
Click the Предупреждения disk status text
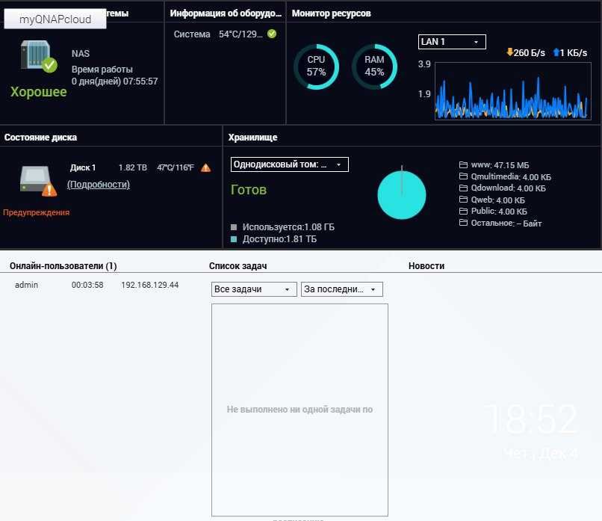(x=36, y=212)
